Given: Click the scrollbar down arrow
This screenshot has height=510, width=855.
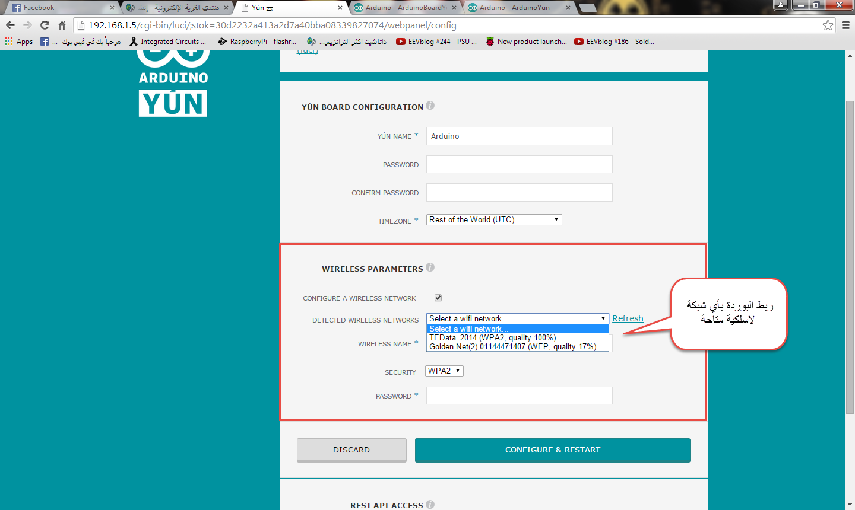Looking at the screenshot, I should pos(850,505).
